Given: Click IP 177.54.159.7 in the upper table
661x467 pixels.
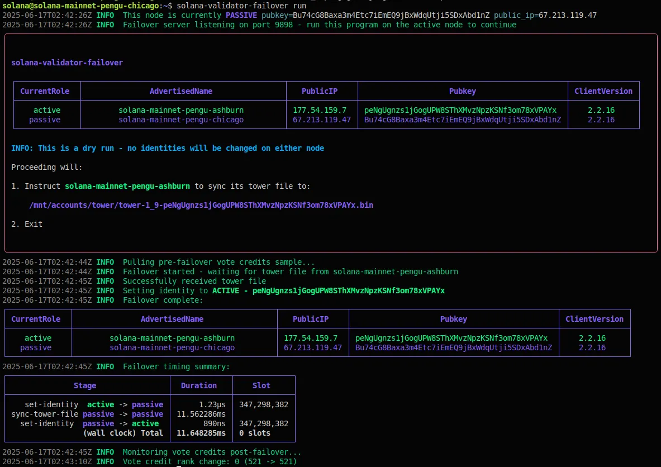Looking at the screenshot, I should [x=320, y=110].
